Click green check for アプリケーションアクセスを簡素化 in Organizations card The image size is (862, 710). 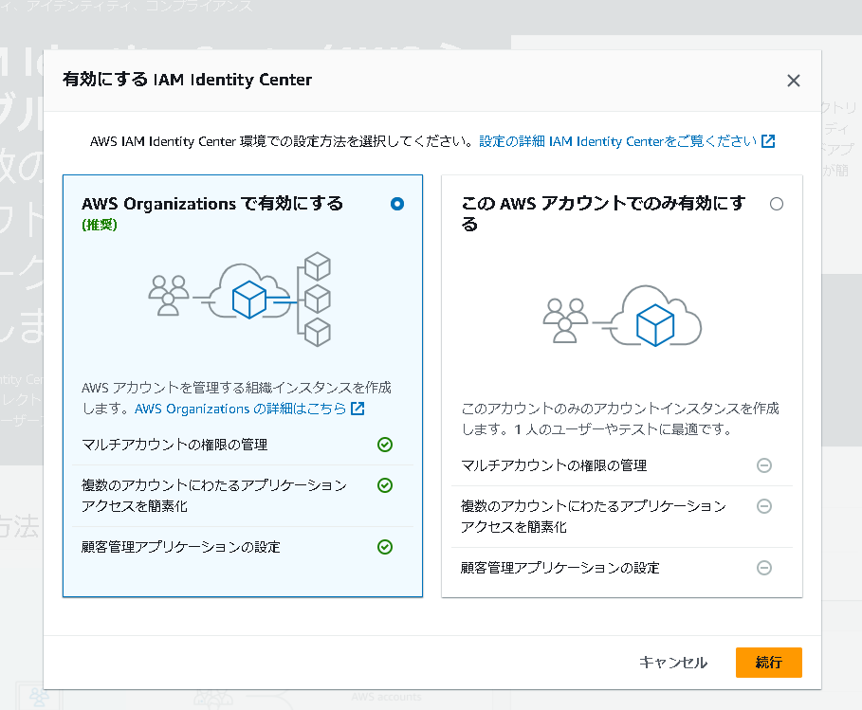coord(385,485)
